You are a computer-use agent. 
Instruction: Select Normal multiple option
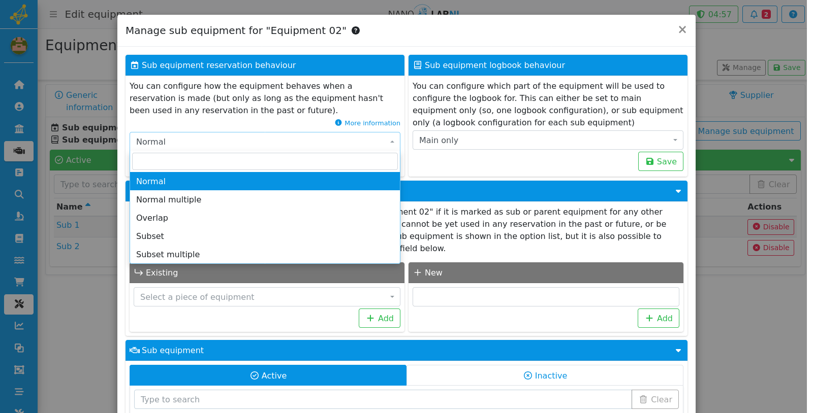pos(265,199)
